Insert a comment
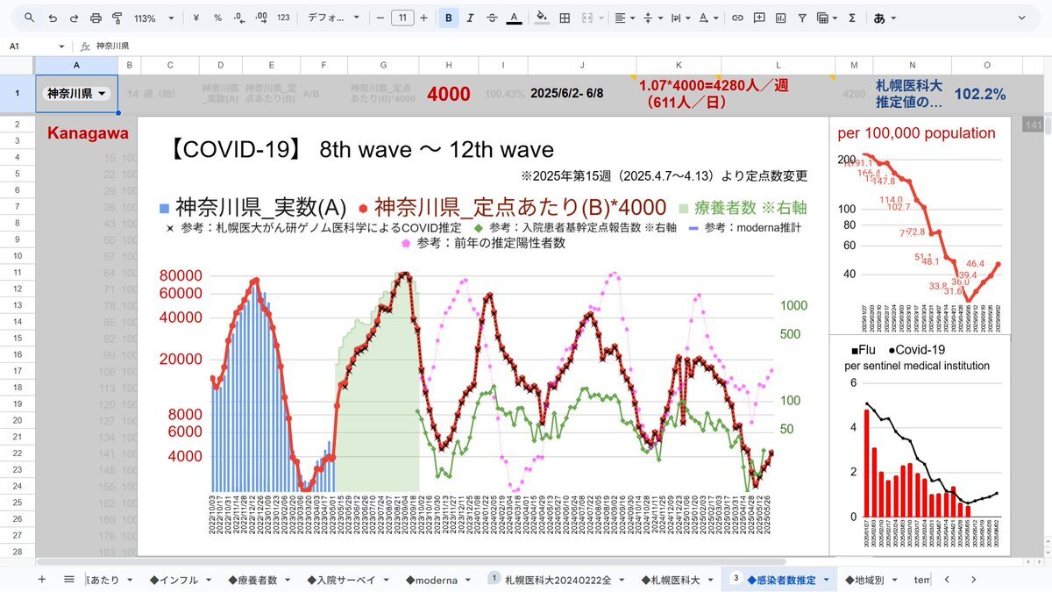This screenshot has height=592, width=1052. pyautogui.click(x=758, y=18)
